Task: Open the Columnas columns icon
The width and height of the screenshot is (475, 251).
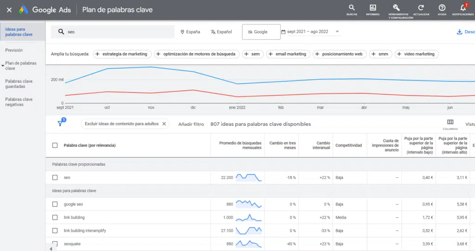Action: 450,122
